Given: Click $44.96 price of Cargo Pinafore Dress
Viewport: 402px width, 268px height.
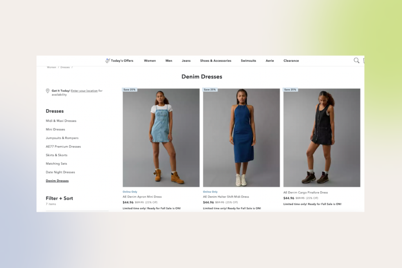Looking at the screenshot, I should (289, 198).
